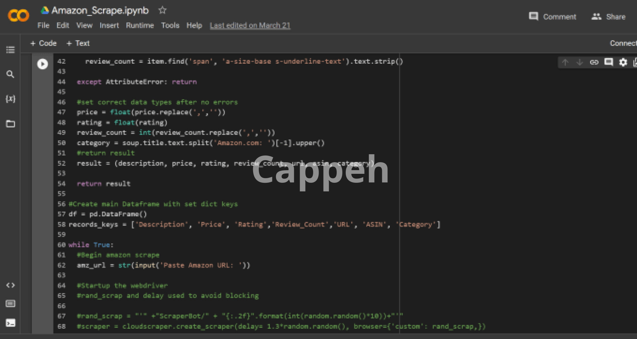
Task: Add comment to this cell
Action: [x=608, y=62]
